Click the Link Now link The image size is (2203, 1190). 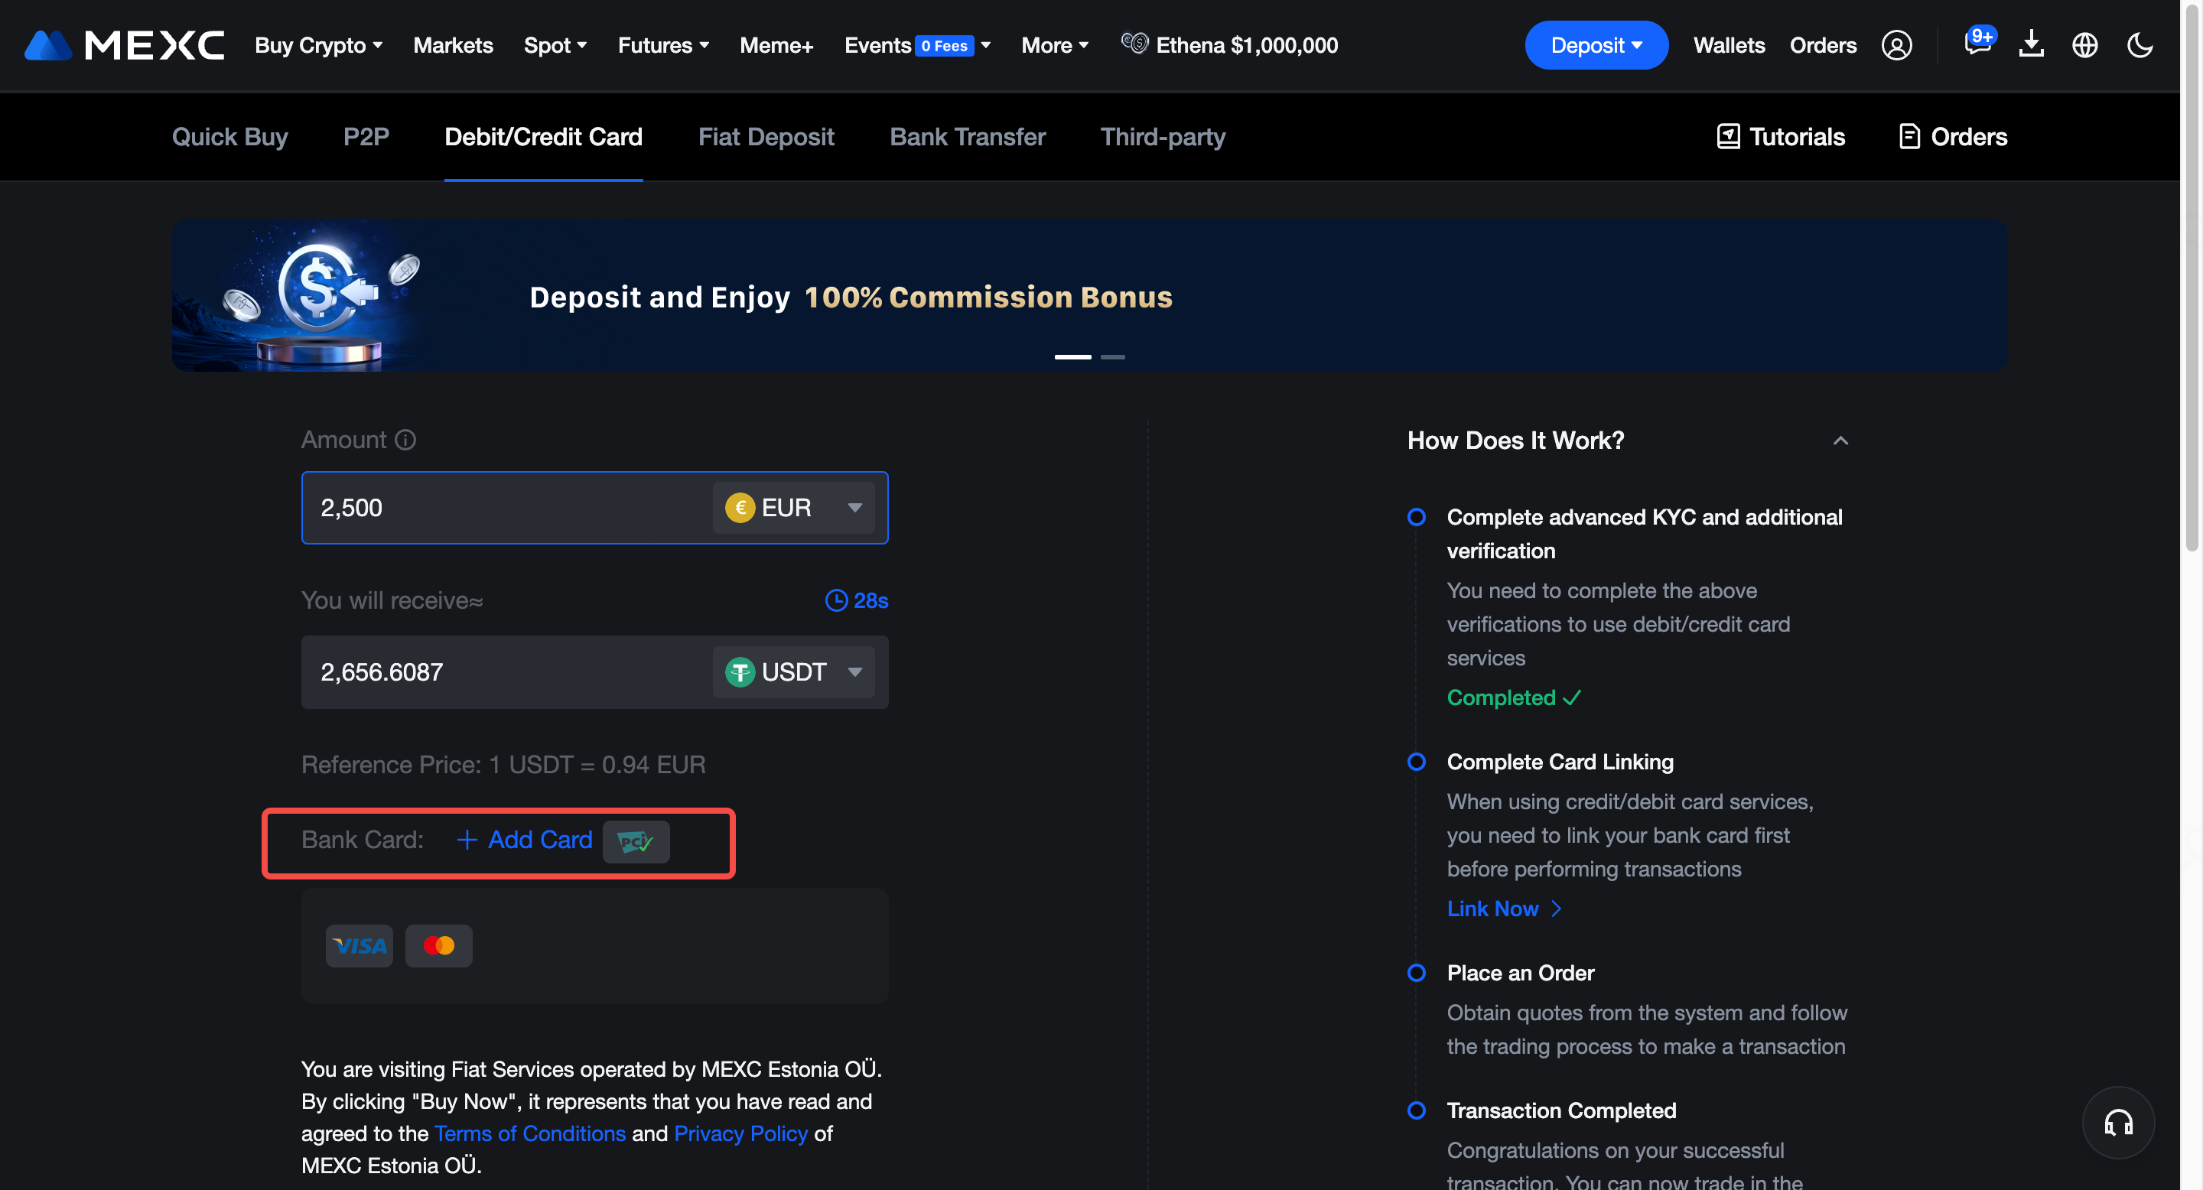click(x=1505, y=909)
